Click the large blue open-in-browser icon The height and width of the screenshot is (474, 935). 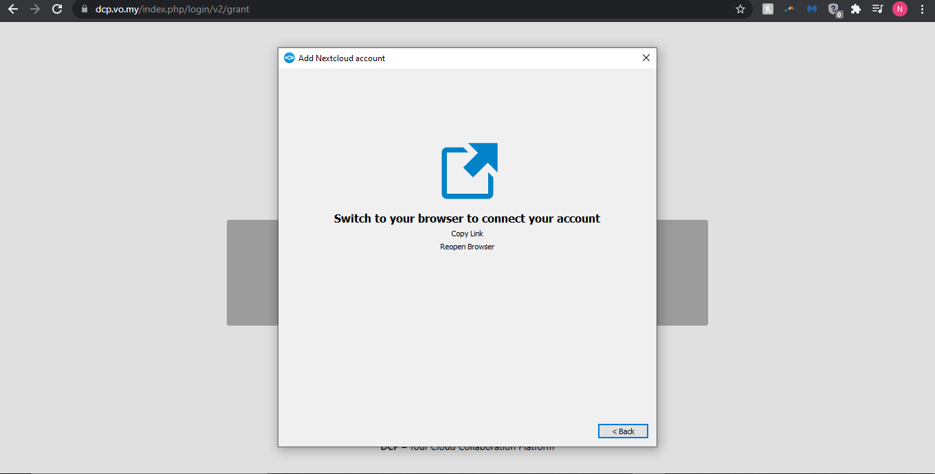[469, 171]
